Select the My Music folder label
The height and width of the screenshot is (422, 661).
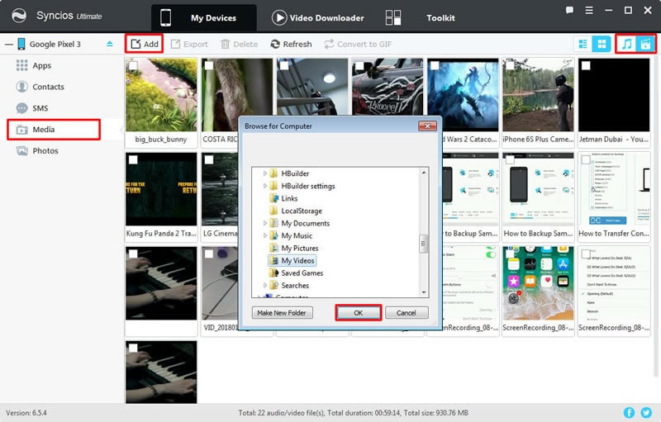[x=297, y=236]
